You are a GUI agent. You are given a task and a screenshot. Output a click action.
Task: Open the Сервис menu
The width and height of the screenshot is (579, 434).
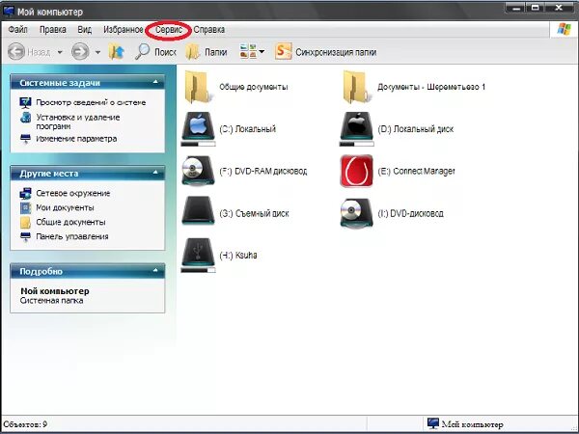(x=169, y=30)
